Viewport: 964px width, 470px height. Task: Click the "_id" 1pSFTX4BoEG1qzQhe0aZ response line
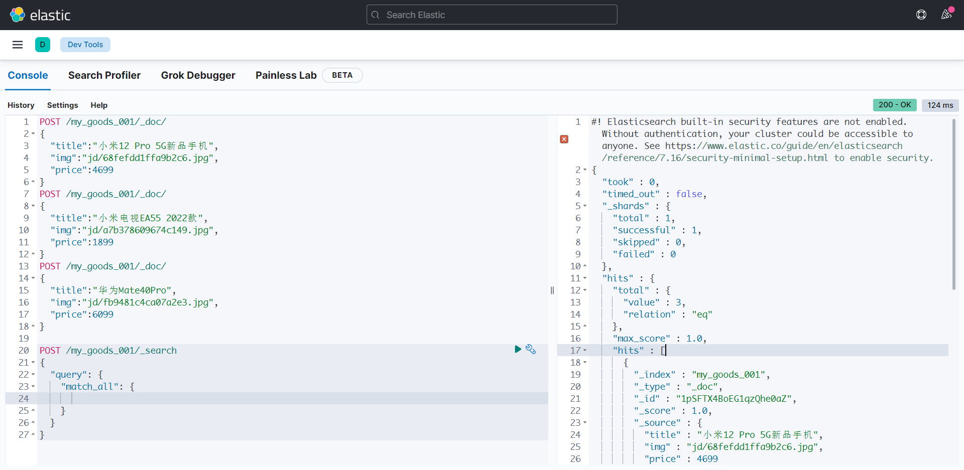pyautogui.click(x=715, y=399)
